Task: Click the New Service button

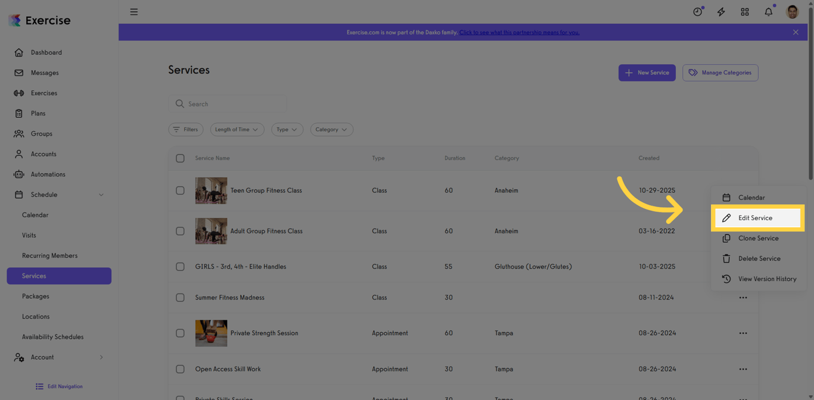Action: [x=647, y=72]
